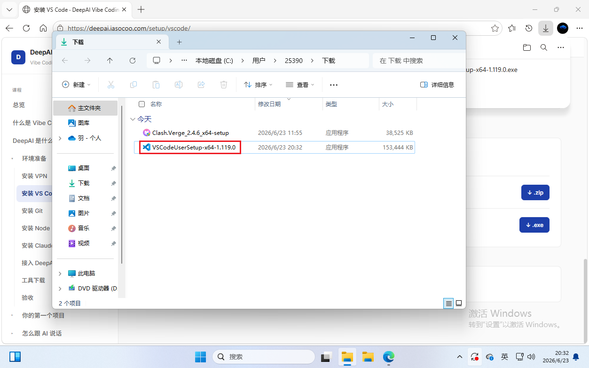Reload the Edge browser page
Image resolution: width=589 pixels, height=368 pixels.
click(26, 28)
